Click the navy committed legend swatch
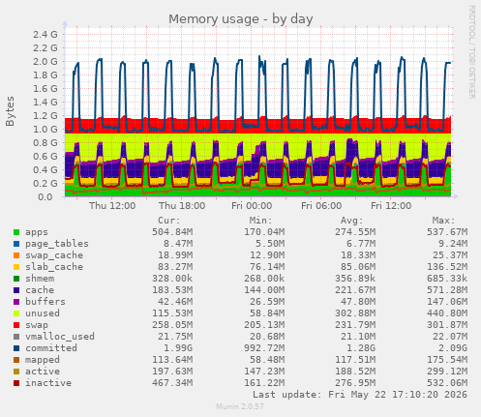The image size is (481, 417). [16, 348]
